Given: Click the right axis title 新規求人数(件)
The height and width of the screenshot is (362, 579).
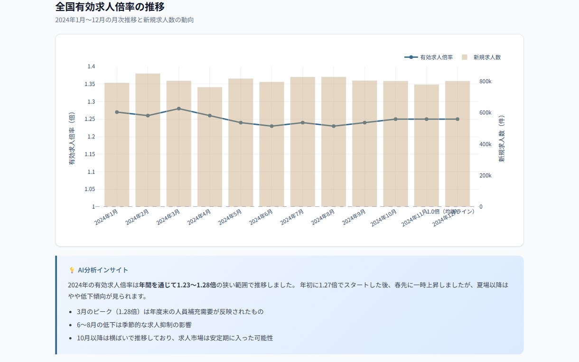Looking at the screenshot, I should 502,139.
